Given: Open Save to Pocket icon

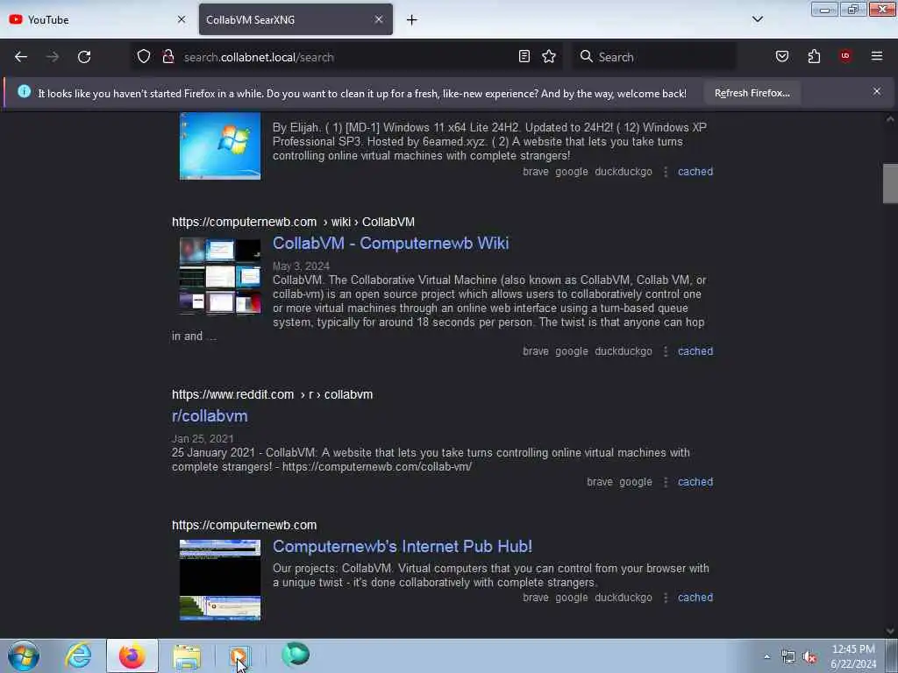Looking at the screenshot, I should point(781,57).
